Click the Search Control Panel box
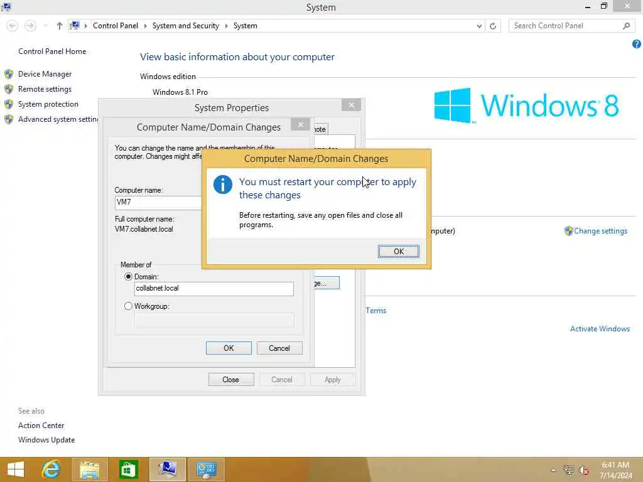The image size is (643, 482). coord(572,26)
